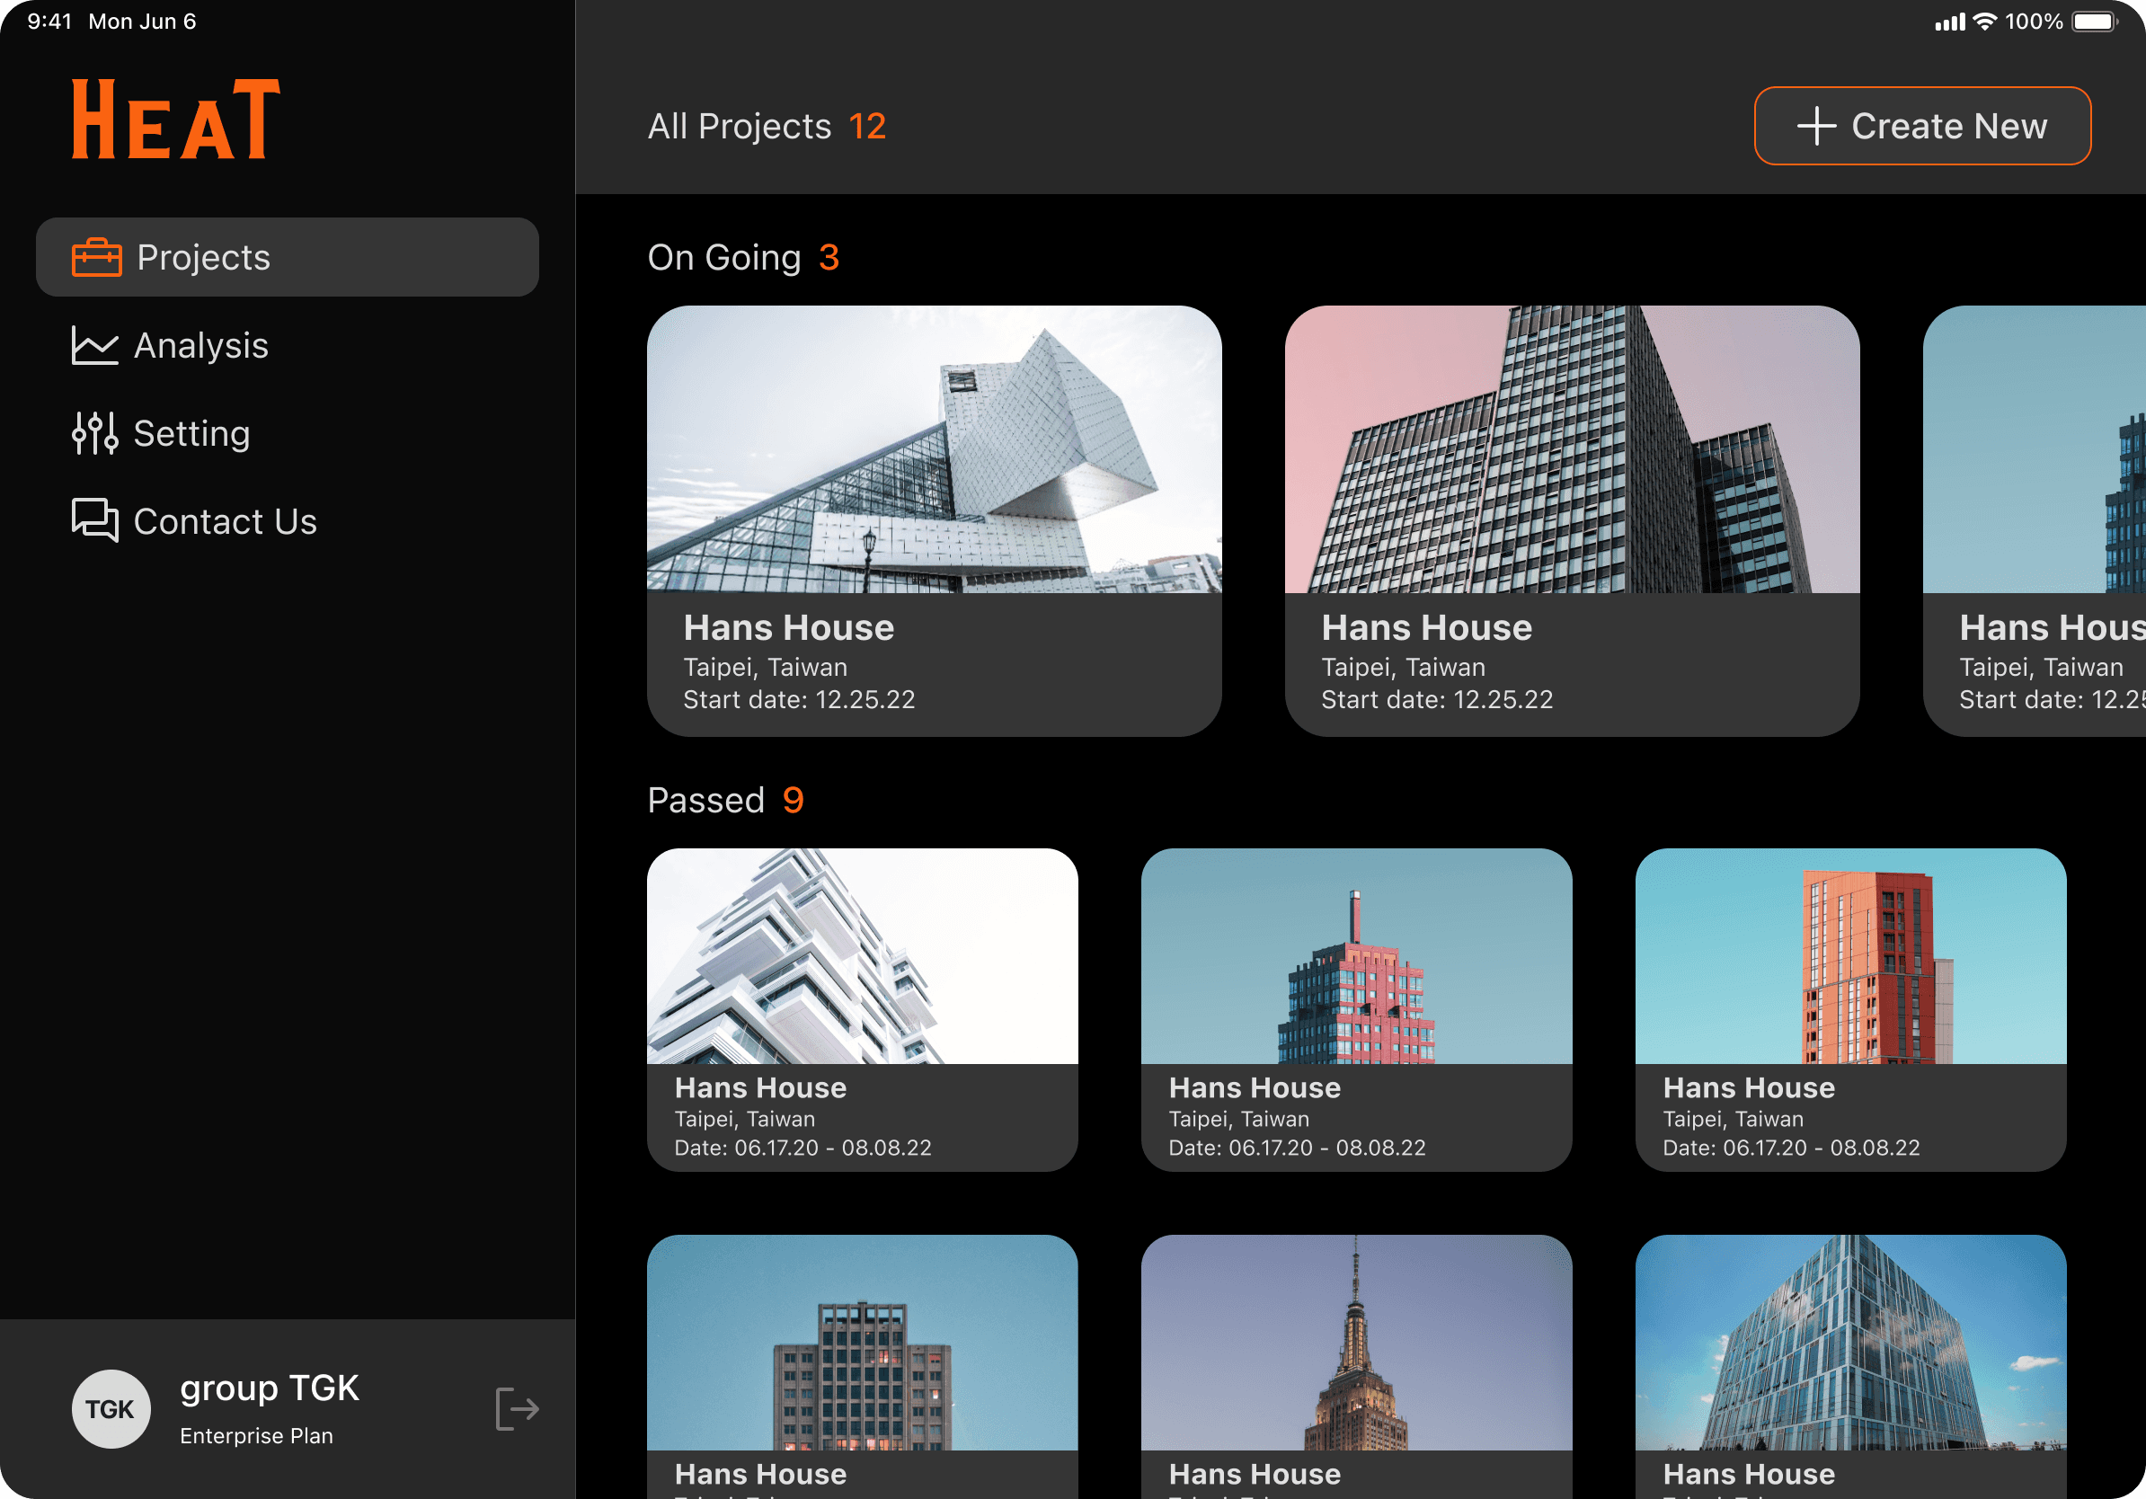Image resolution: width=2146 pixels, height=1499 pixels.
Task: Click the Projects briefcase icon
Action: tap(96, 257)
